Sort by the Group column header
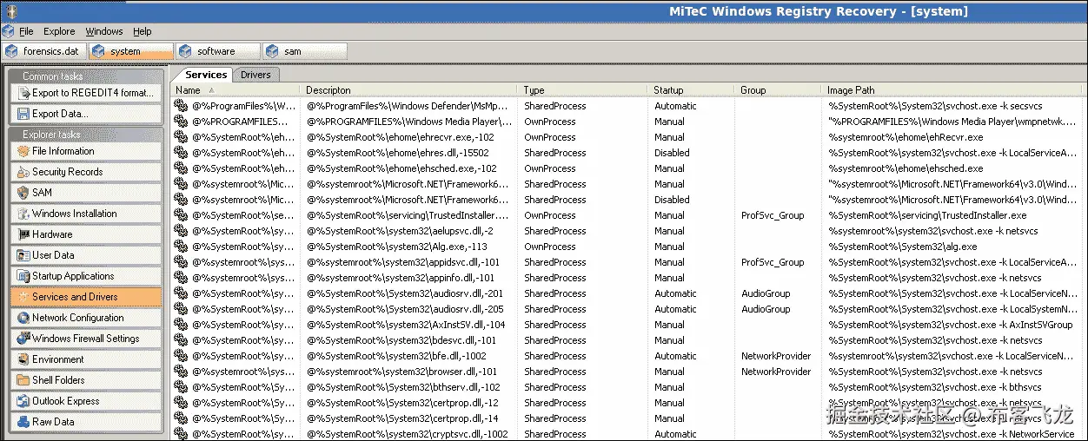This screenshot has height=441, width=1088. [780, 89]
